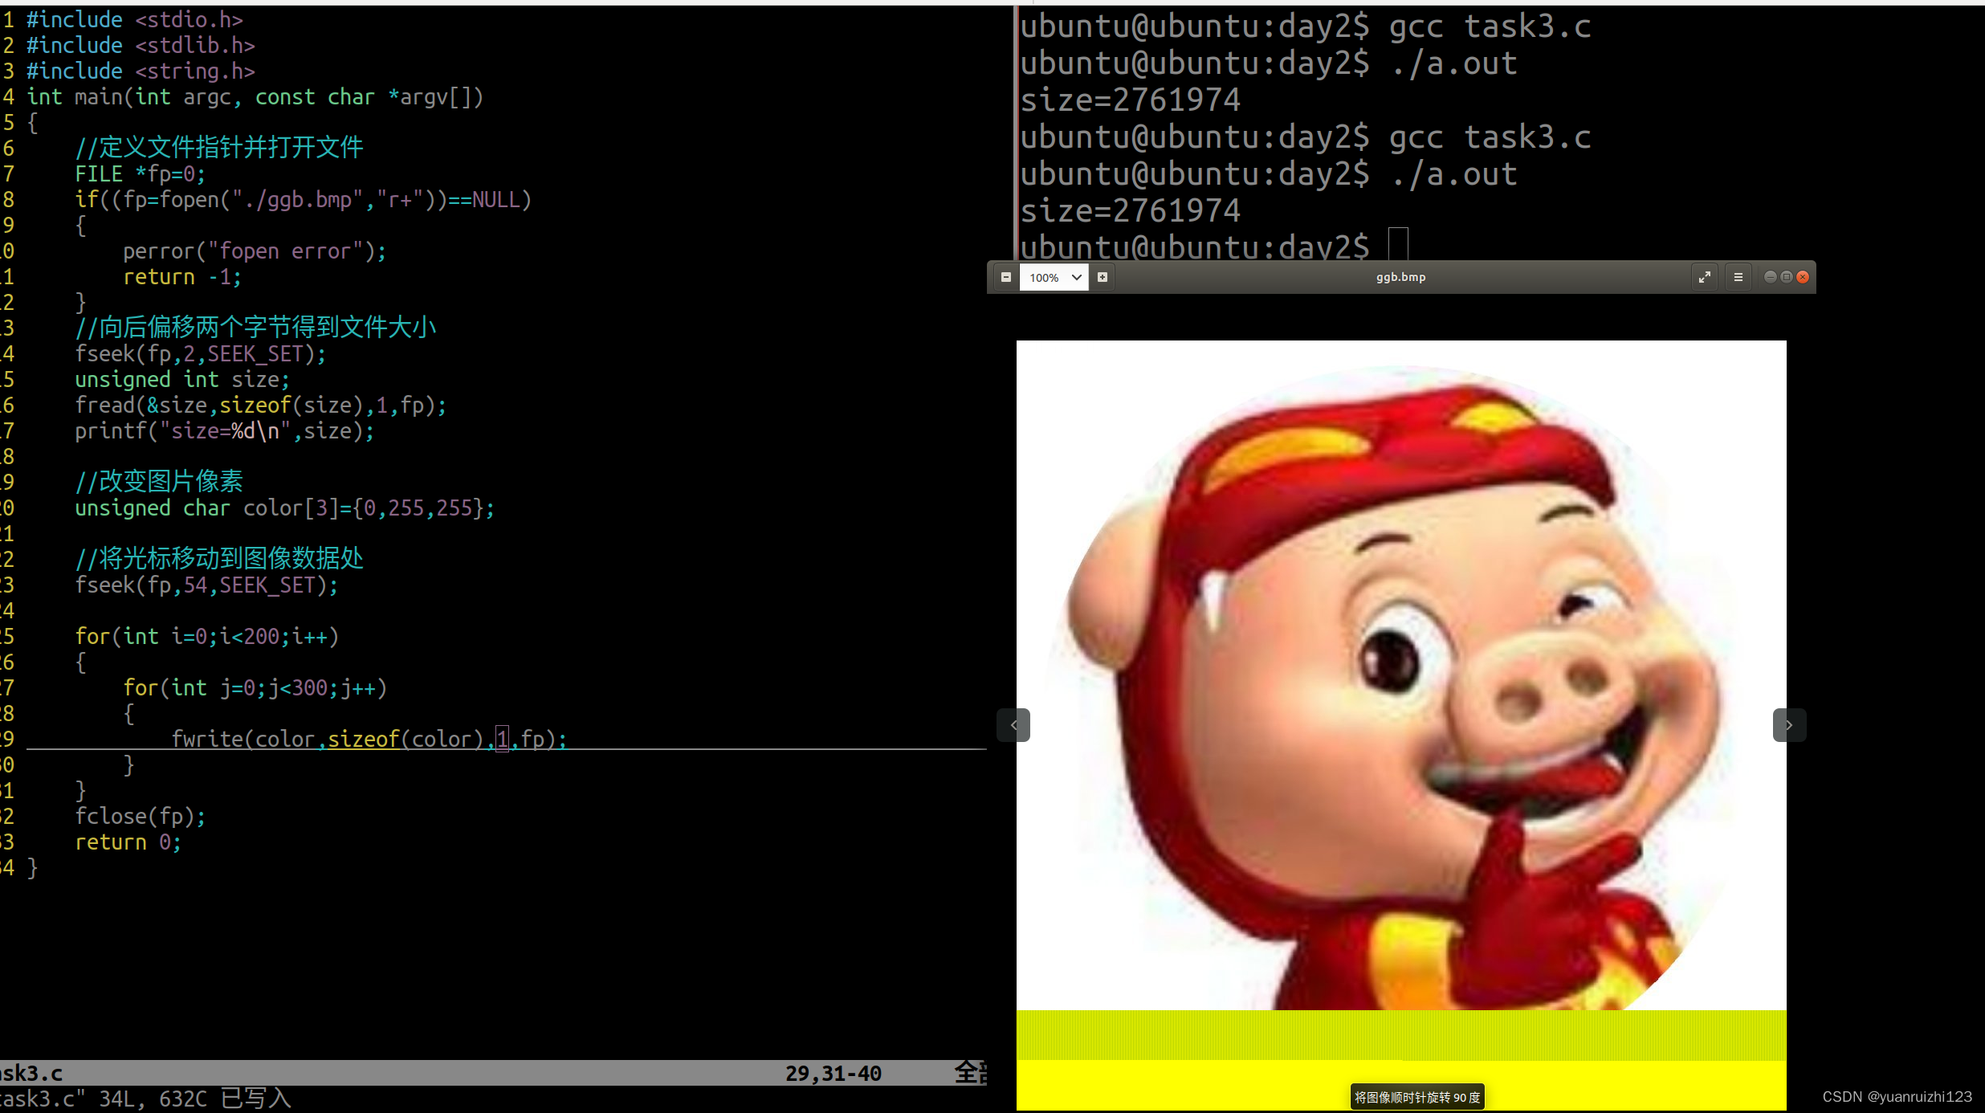This screenshot has height=1113, width=1985.
Task: Click the for loop with i<200
Action: coord(207,637)
